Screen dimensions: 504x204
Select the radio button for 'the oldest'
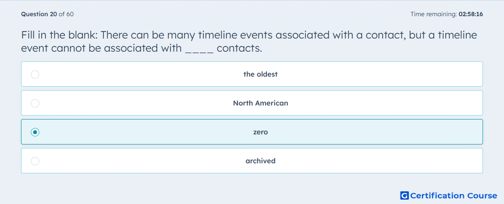click(35, 74)
